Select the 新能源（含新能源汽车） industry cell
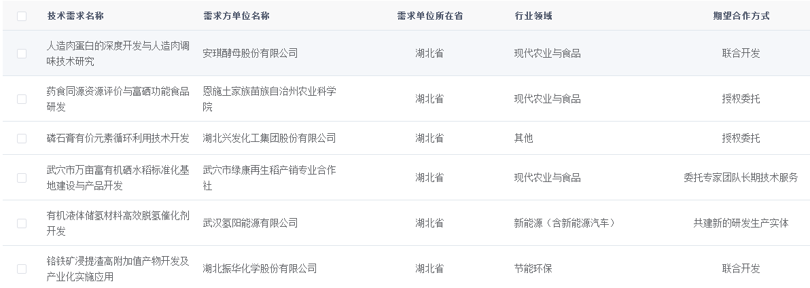The height and width of the screenshot is (288, 810). point(564,223)
